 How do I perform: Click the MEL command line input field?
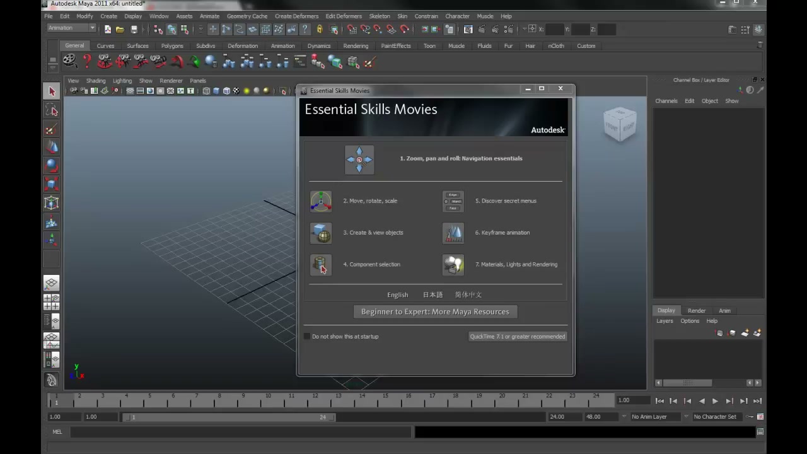241,432
